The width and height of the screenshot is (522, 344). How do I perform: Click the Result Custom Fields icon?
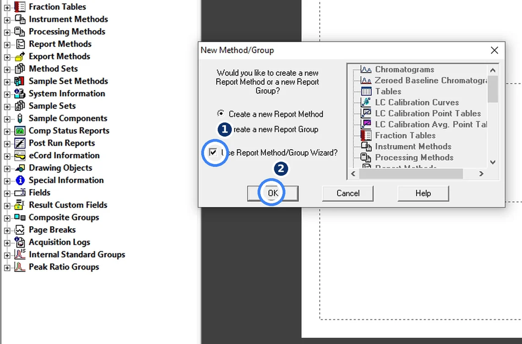(20, 205)
